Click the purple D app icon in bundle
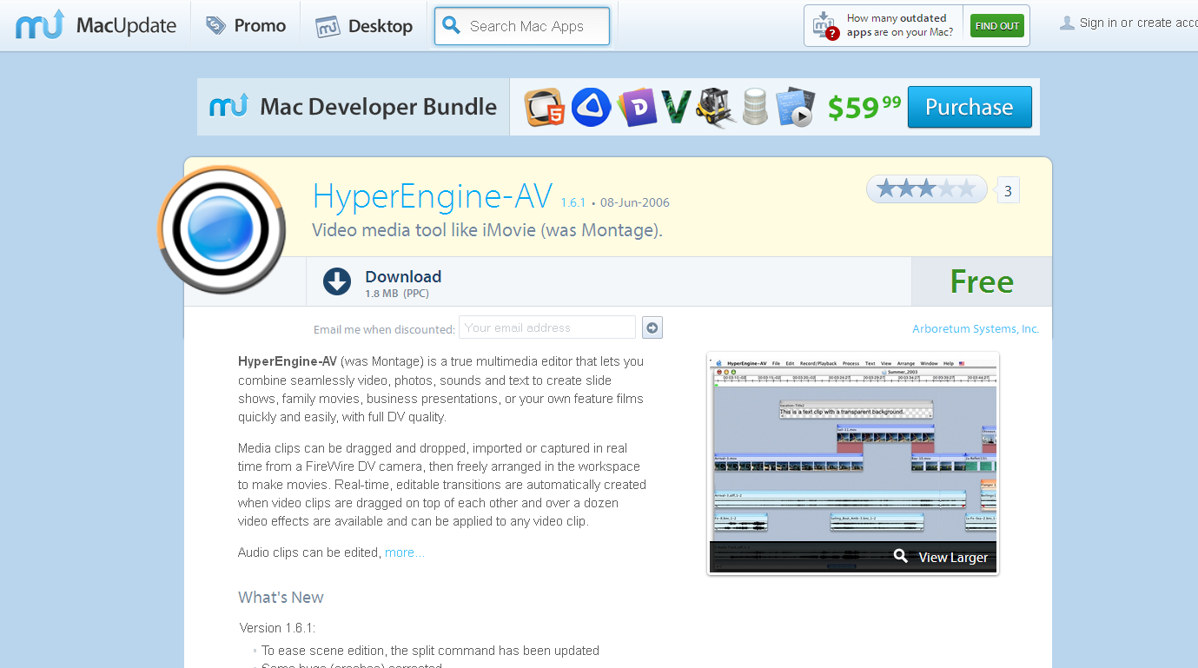This screenshot has width=1198, height=668. (x=638, y=108)
